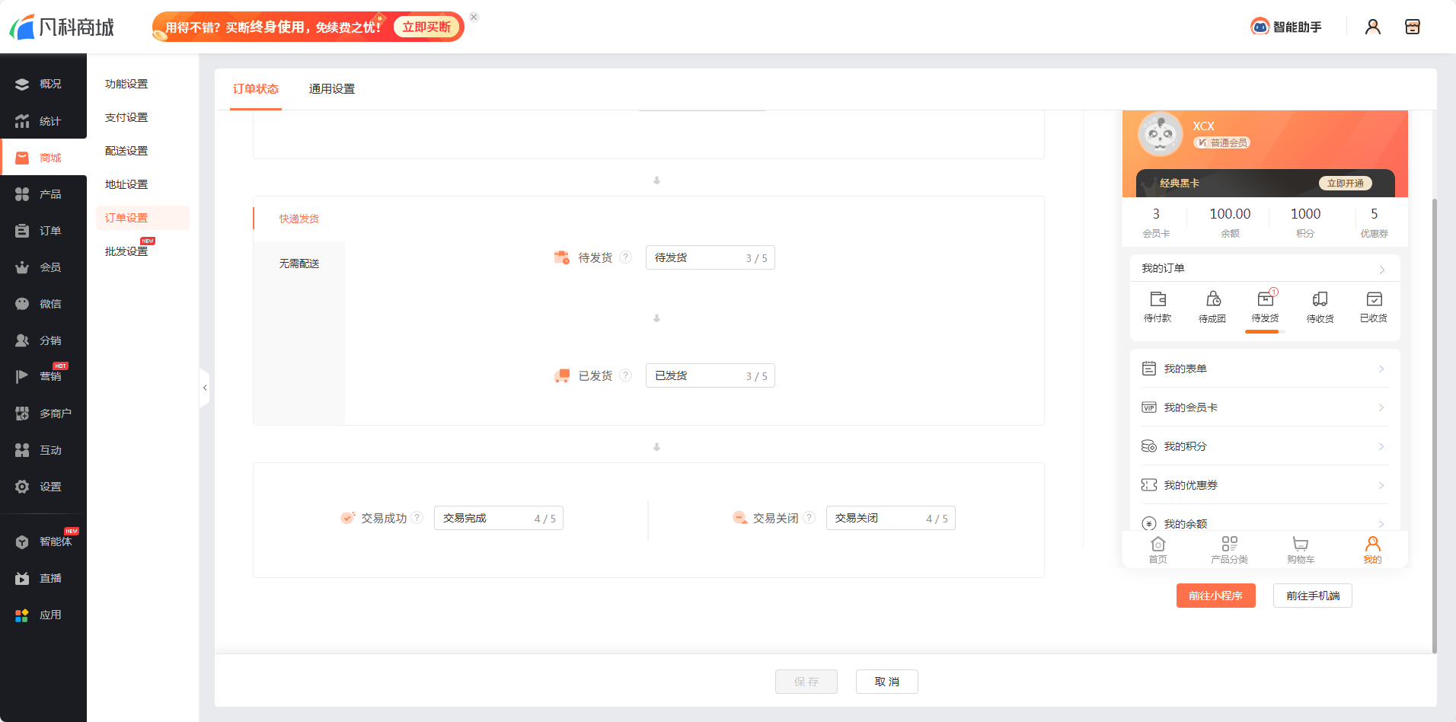Open the 营销 section marked HOT

coord(43,376)
